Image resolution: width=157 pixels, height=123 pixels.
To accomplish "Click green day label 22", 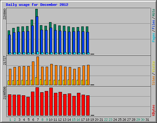I will tap(106, 120).
